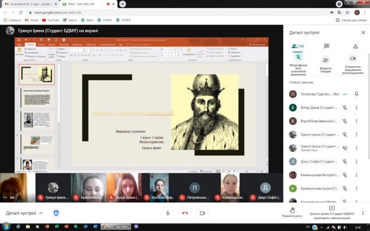Mute all participants' microphones icon
Image resolution: width=370 pixels, height=231 pixels.
pos(298,57)
